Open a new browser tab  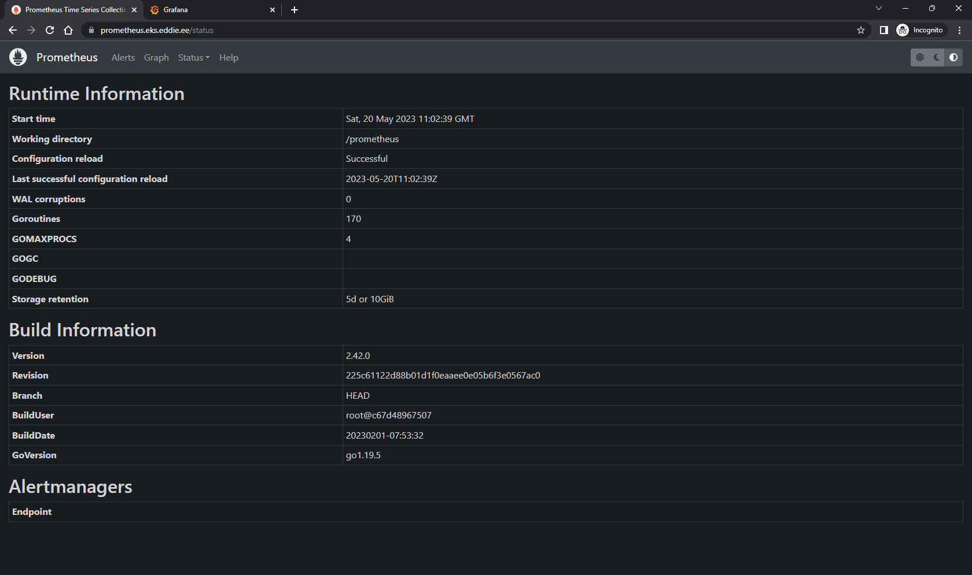pos(294,10)
